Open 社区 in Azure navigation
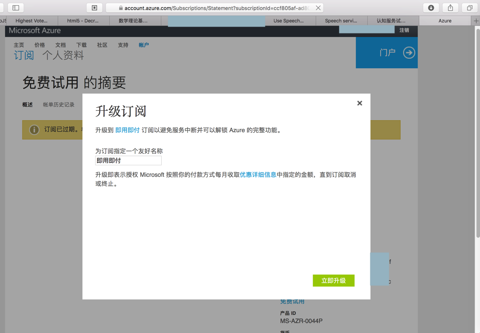 click(102, 45)
